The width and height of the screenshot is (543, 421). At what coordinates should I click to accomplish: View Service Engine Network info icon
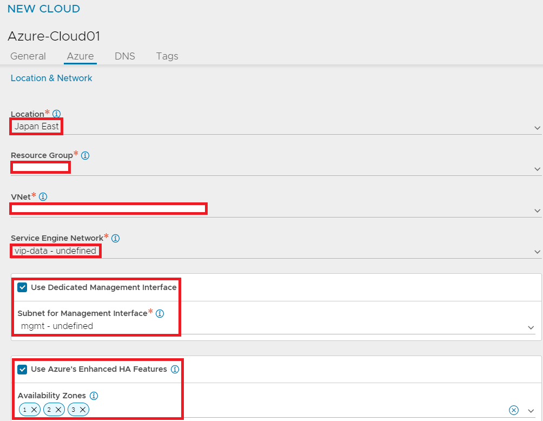pos(116,239)
